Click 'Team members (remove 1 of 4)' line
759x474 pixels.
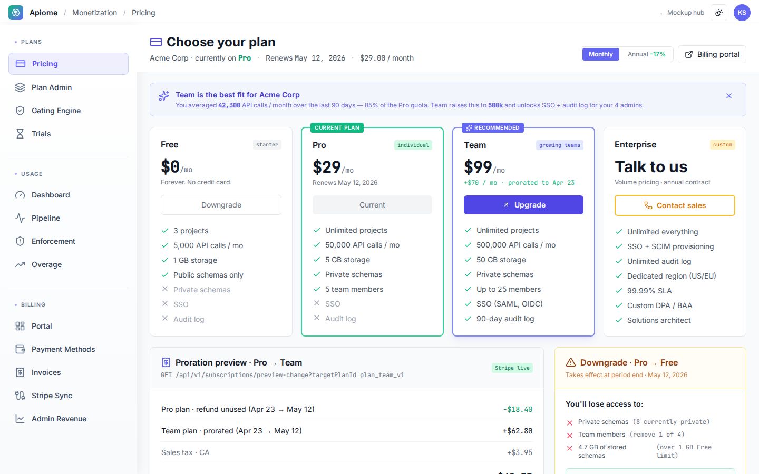click(x=631, y=434)
